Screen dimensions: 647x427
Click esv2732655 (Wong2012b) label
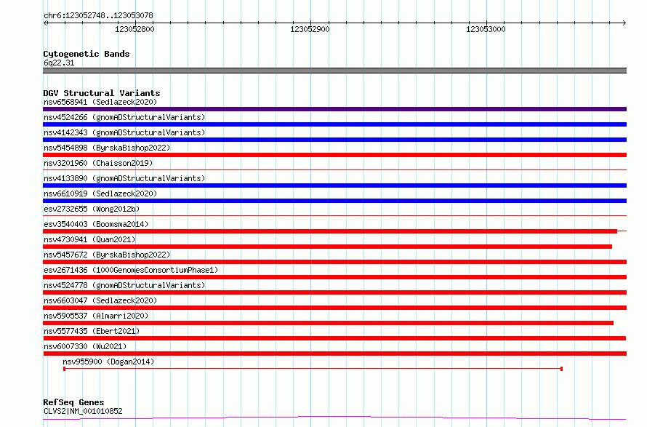[x=92, y=209]
